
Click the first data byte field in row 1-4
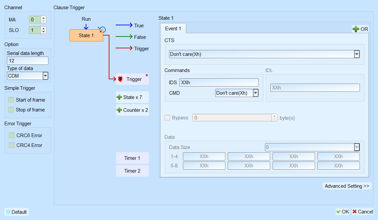pyautogui.click(x=204, y=156)
